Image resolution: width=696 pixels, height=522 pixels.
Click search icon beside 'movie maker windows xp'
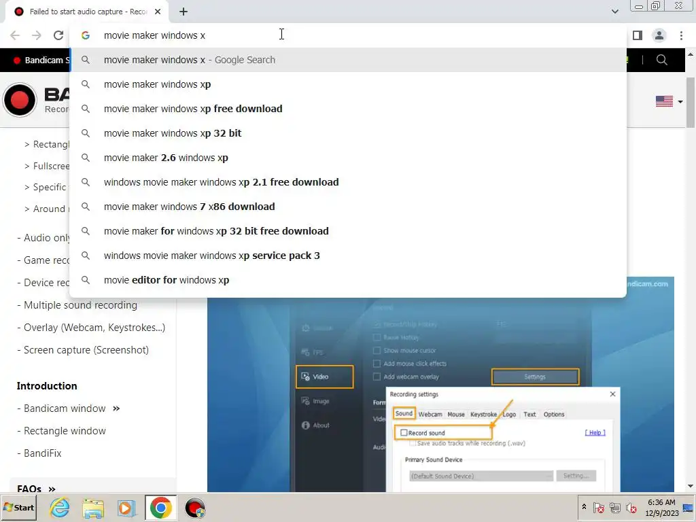pyautogui.click(x=86, y=84)
